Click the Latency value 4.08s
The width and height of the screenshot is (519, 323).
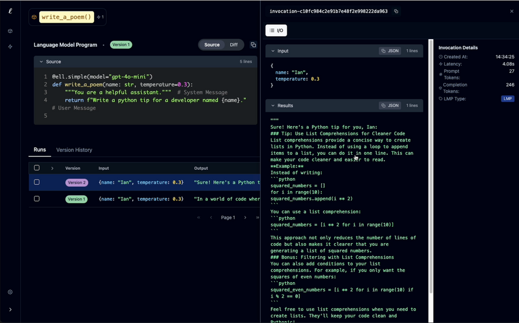[508, 64]
